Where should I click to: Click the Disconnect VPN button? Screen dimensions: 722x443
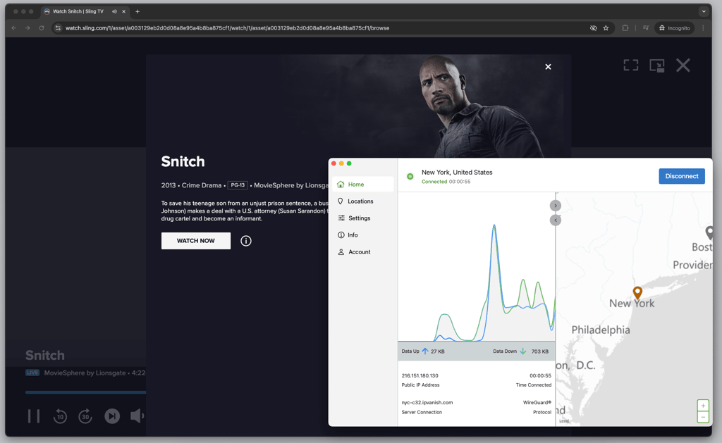tap(682, 176)
